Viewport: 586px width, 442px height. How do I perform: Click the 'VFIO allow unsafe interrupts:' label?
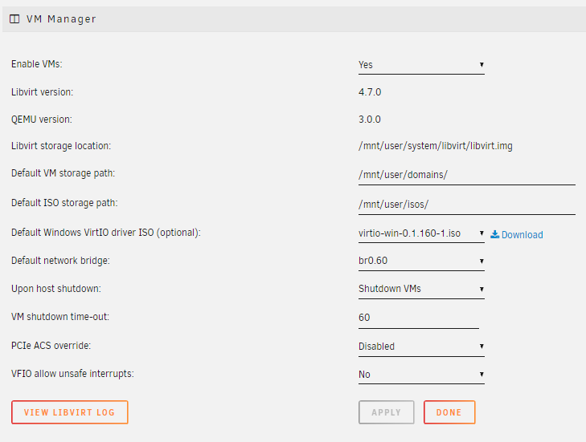(72, 374)
